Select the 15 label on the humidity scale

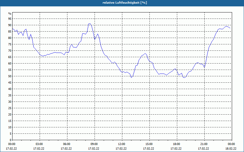click(x=10, y=121)
